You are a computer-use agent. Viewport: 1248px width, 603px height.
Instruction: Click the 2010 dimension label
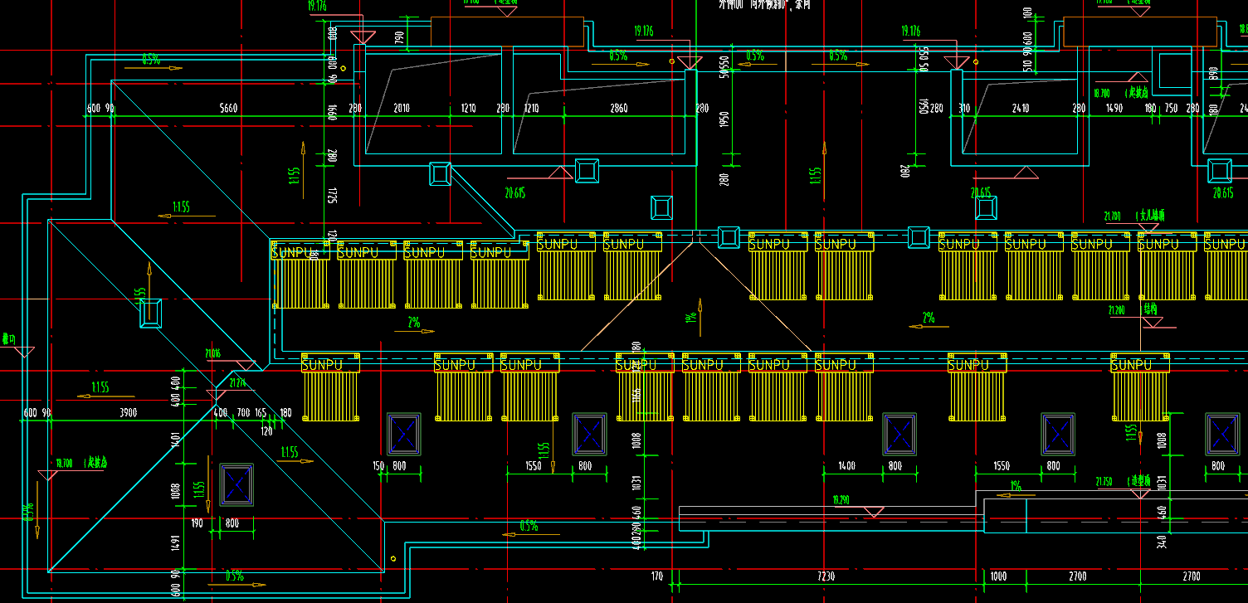tap(402, 109)
